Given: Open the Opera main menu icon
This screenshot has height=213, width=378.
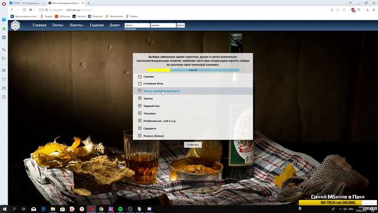Looking at the screenshot, I should coord(4,4).
